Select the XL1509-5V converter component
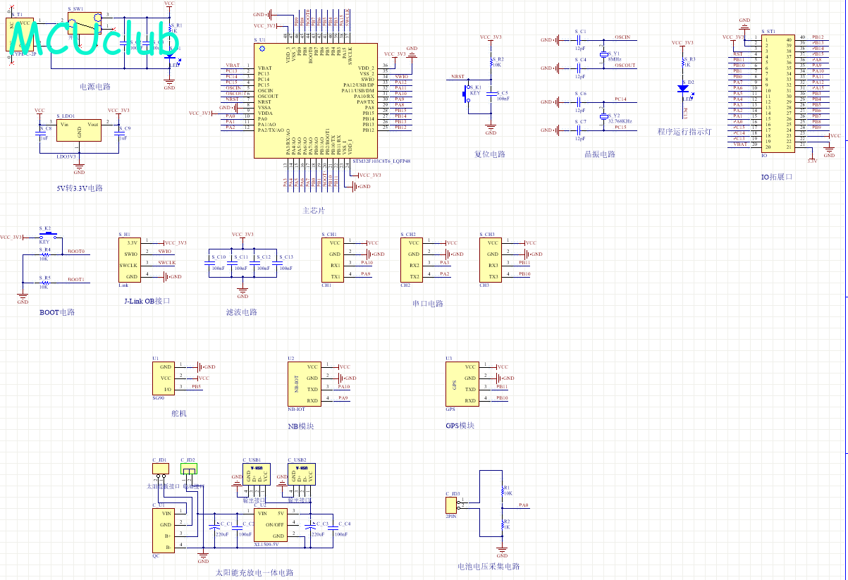 point(271,525)
